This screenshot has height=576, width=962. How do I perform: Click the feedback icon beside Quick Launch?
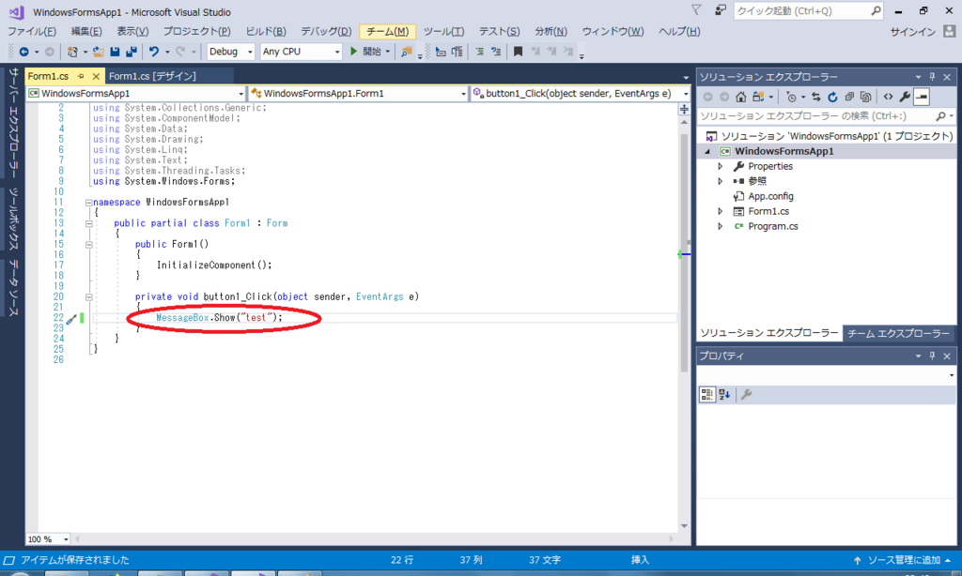click(721, 10)
